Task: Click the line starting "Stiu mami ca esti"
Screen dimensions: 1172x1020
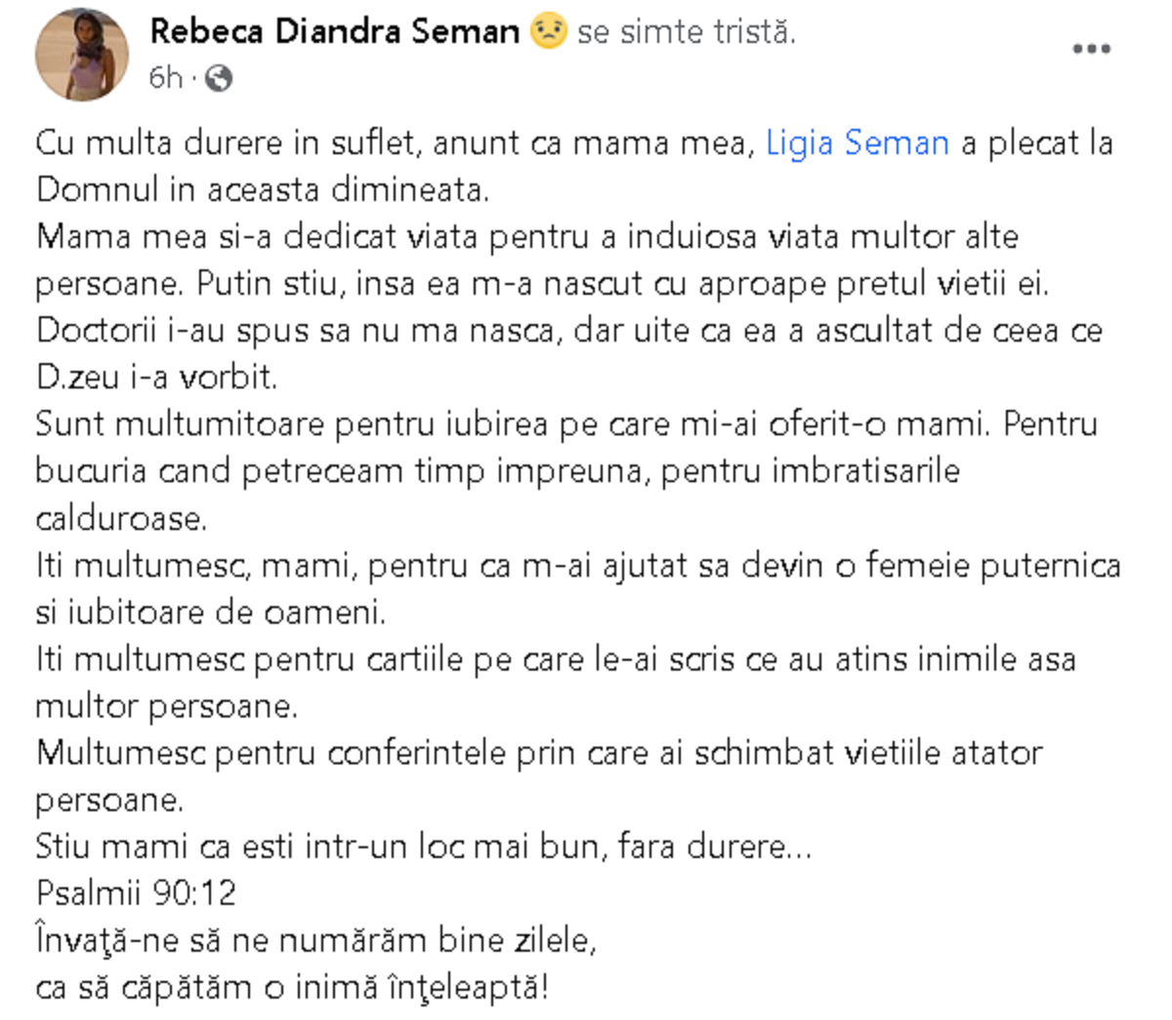Action: click(x=423, y=846)
